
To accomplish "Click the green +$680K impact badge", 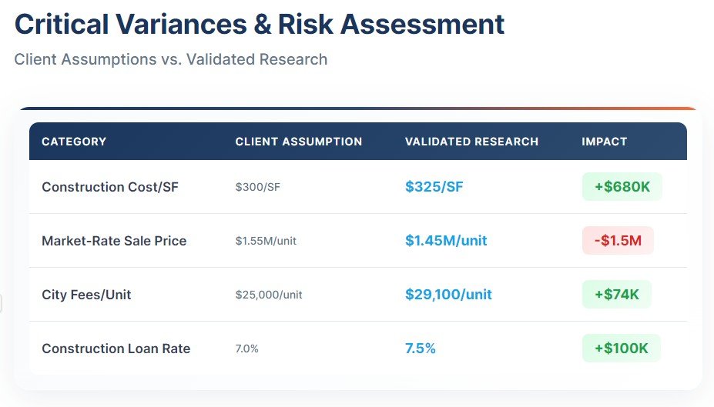I will [x=622, y=187].
